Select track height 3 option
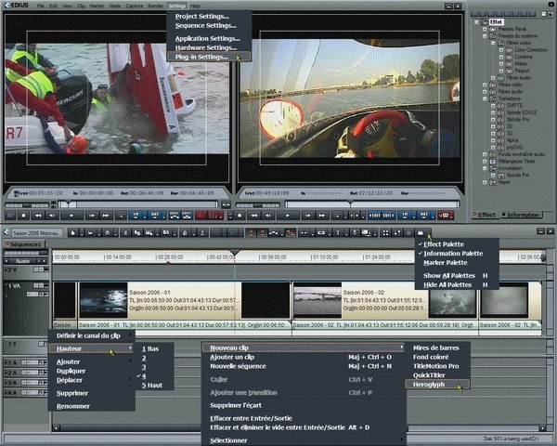Viewport: 557px width, 446px height. pyautogui.click(x=144, y=367)
